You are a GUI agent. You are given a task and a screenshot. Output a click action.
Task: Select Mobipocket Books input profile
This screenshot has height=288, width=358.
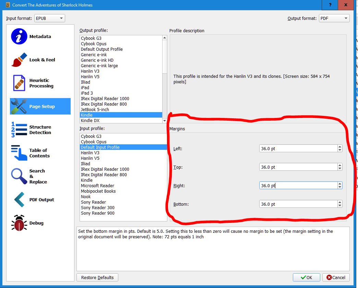pos(123,191)
